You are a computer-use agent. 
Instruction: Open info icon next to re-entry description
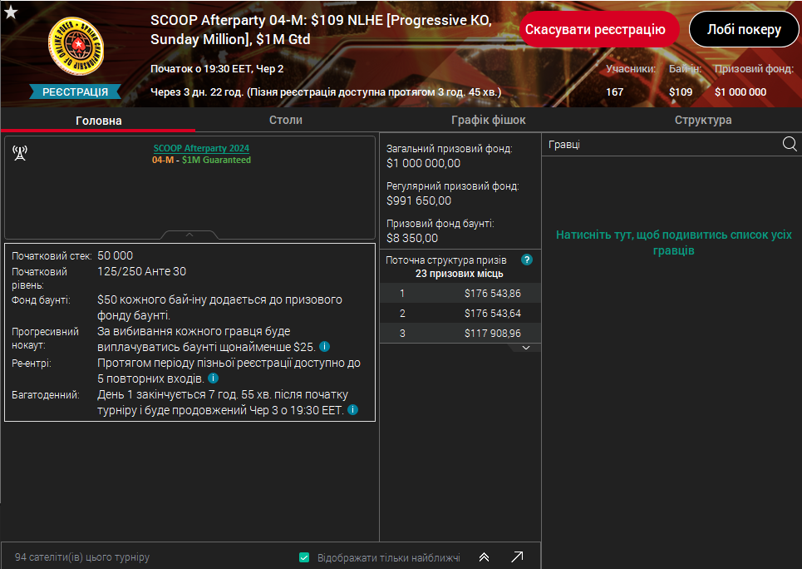[x=214, y=379]
